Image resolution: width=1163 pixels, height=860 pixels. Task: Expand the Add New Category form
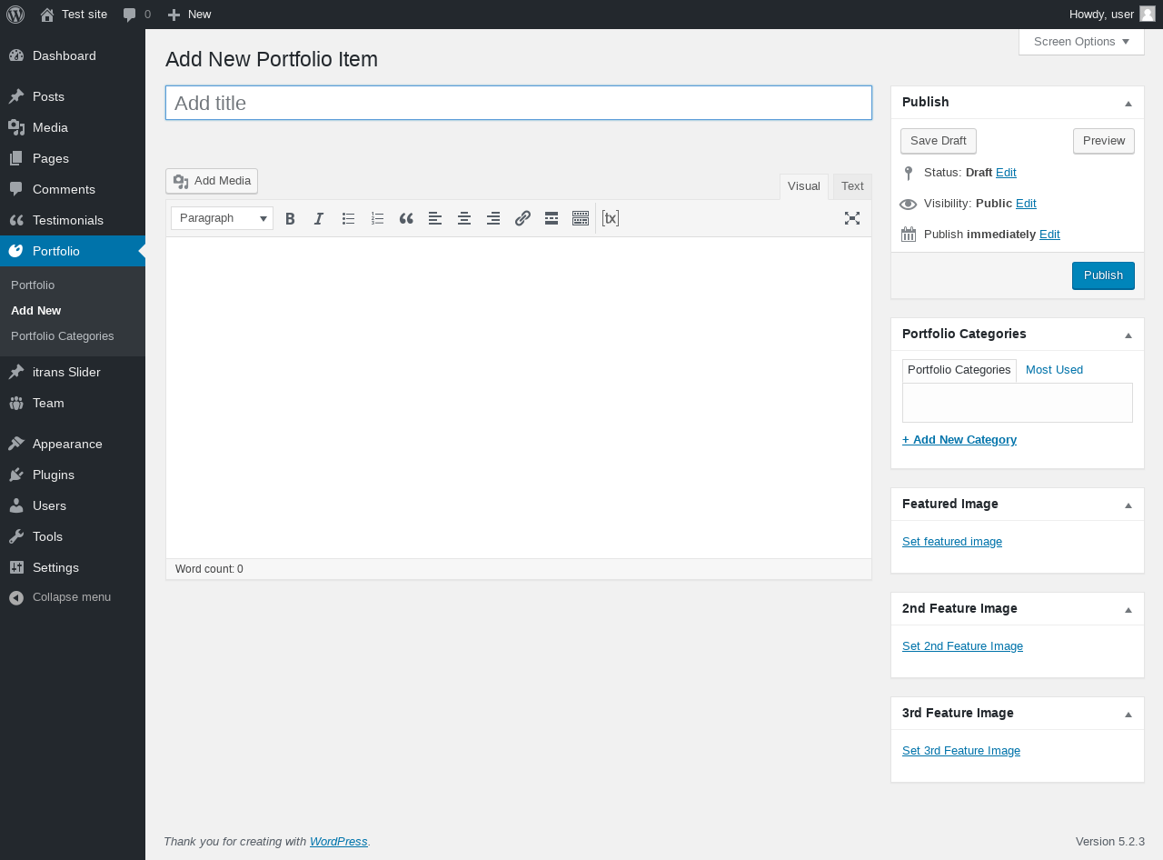[959, 440]
